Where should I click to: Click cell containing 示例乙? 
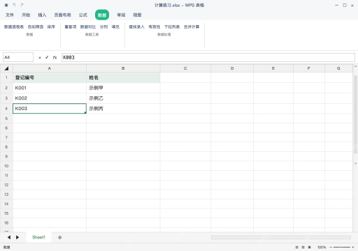click(123, 98)
